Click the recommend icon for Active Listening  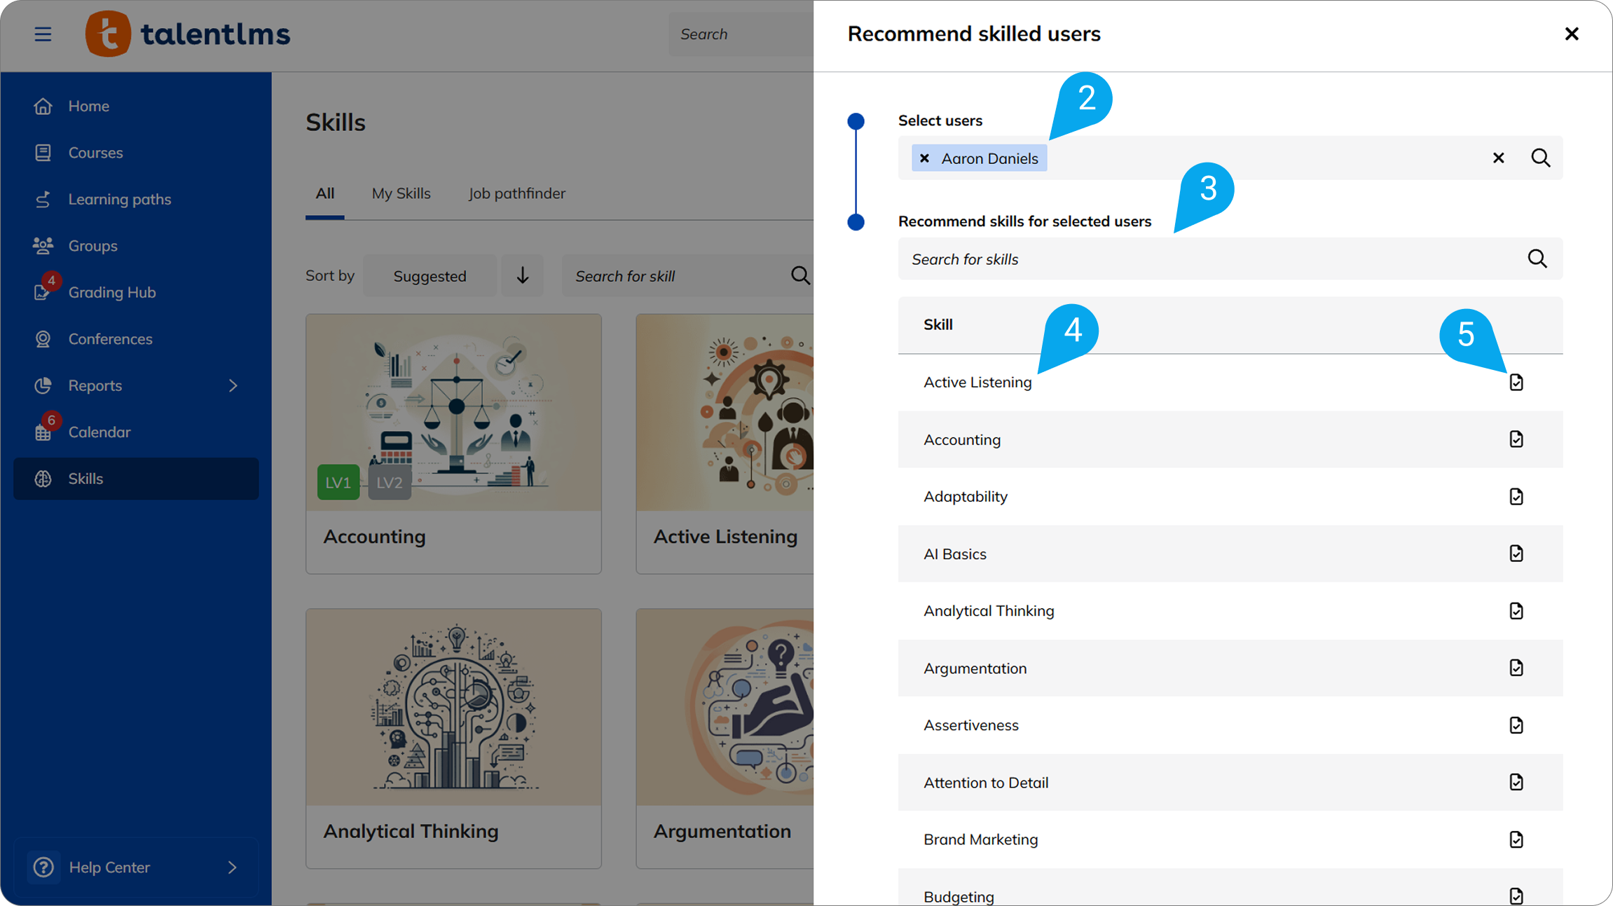point(1516,382)
